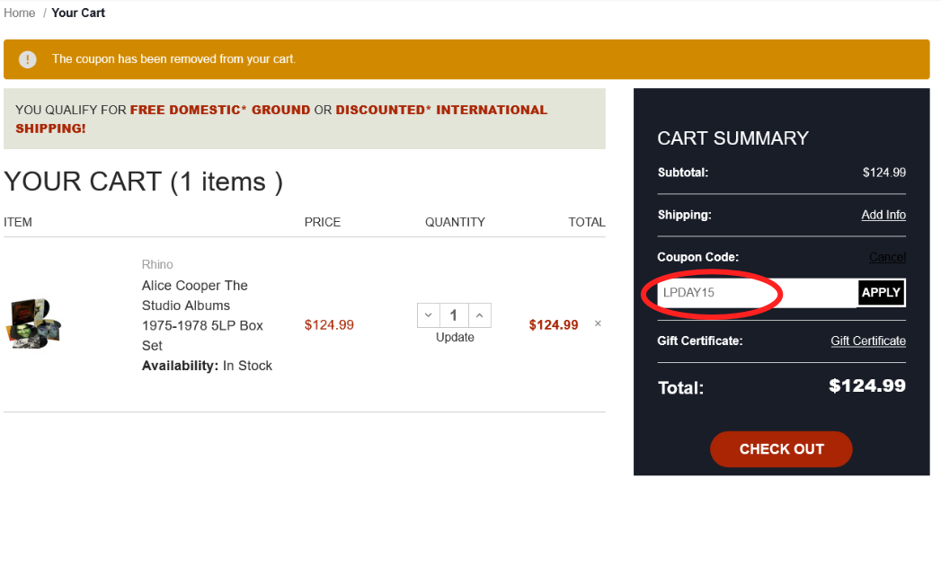Open Gift Certificate link

(x=868, y=341)
